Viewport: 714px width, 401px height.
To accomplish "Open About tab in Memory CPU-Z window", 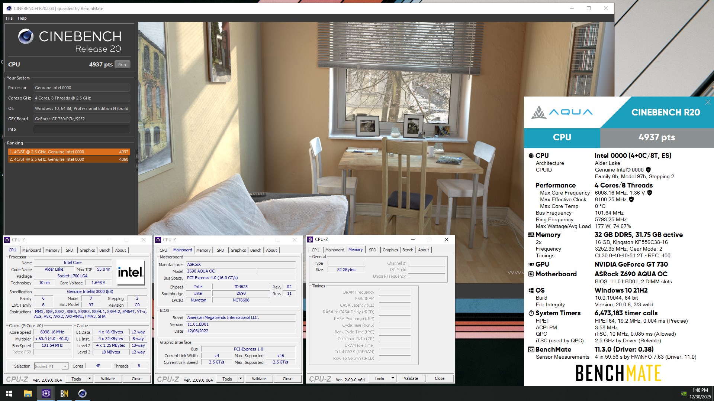I will tap(424, 250).
